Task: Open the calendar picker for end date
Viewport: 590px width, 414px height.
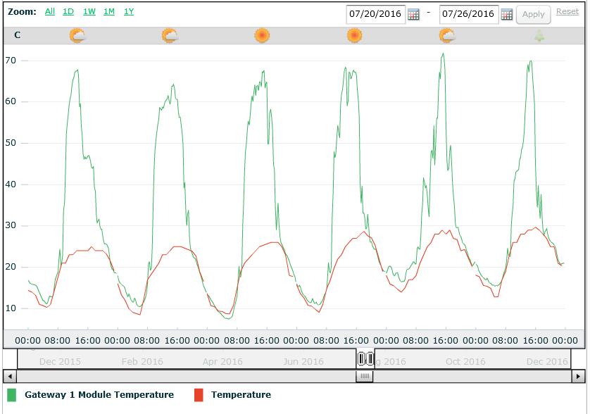Action: click(507, 15)
